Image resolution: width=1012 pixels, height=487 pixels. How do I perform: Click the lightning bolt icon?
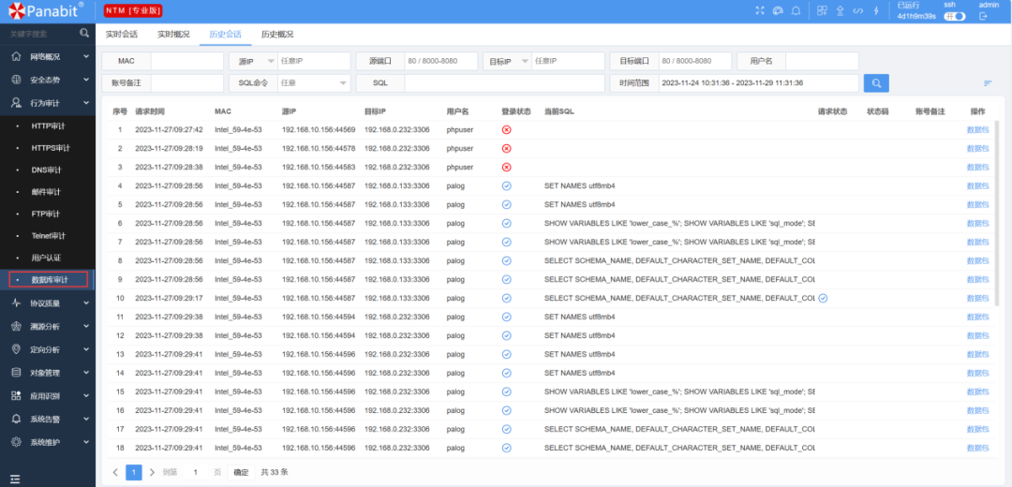click(x=876, y=10)
